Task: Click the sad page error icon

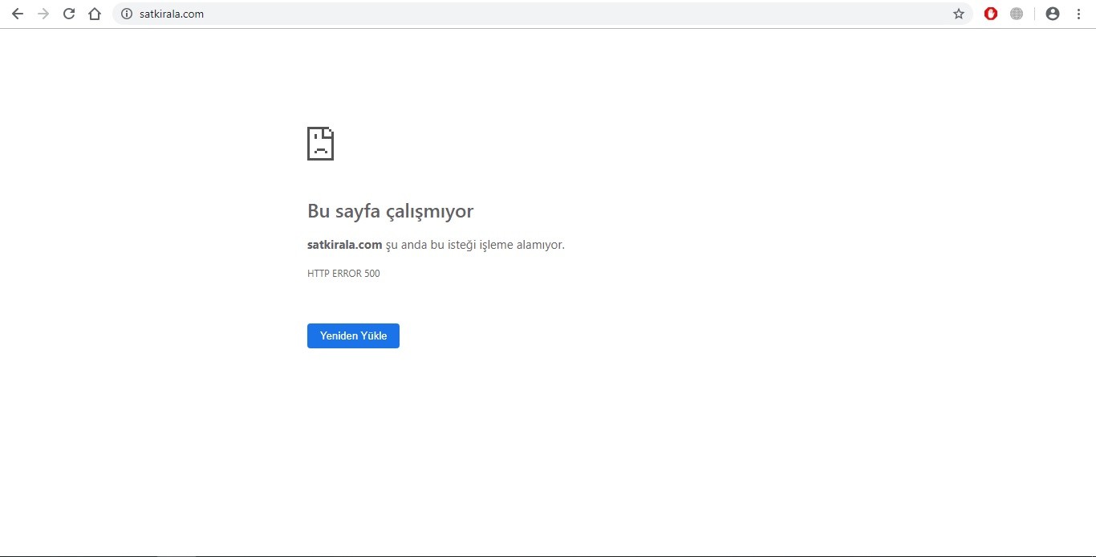Action: pyautogui.click(x=320, y=144)
